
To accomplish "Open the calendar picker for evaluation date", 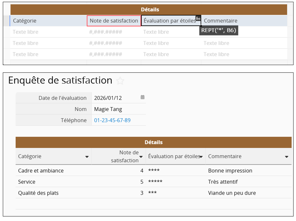I will pyautogui.click(x=142, y=97).
